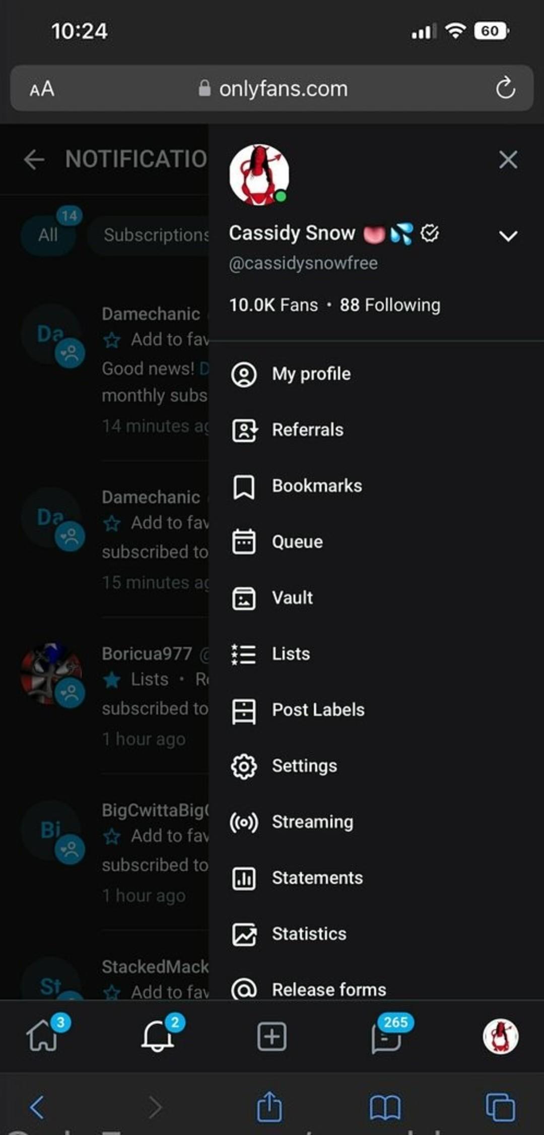Open Safari AA text size menu
The height and width of the screenshot is (1135, 544).
tap(42, 89)
